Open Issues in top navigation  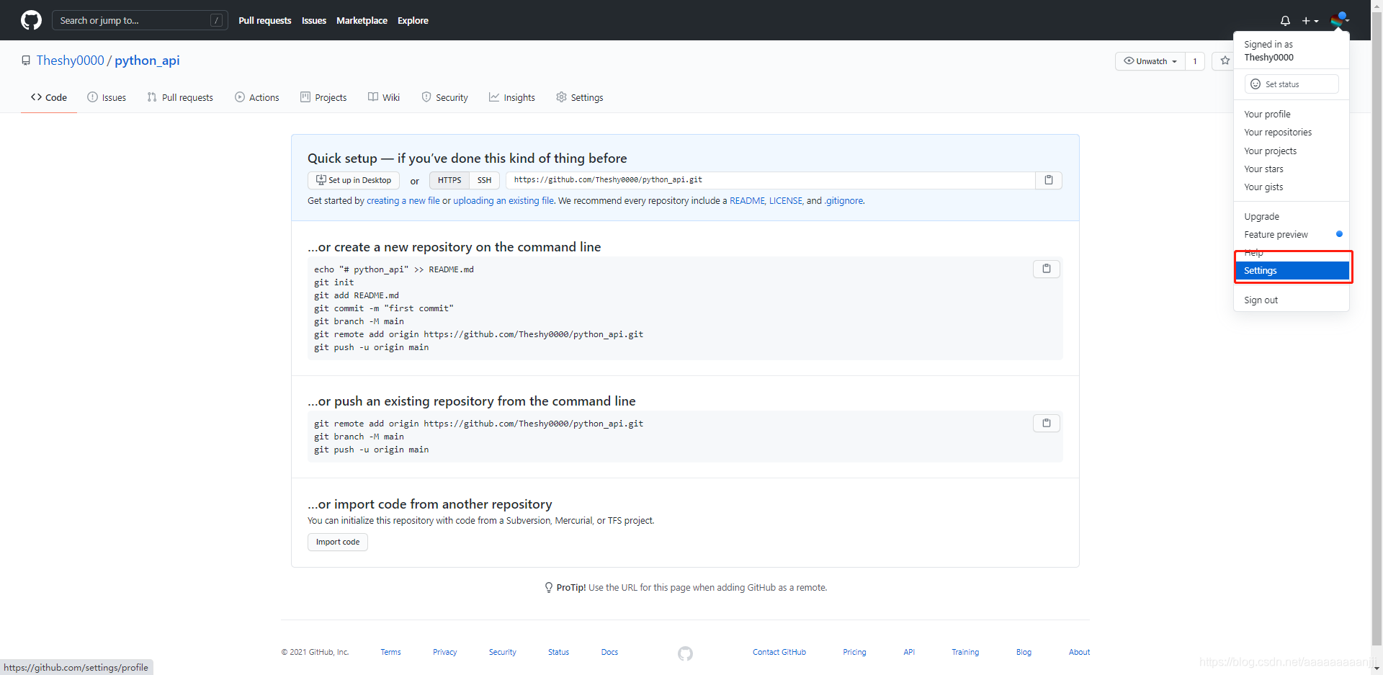point(314,20)
